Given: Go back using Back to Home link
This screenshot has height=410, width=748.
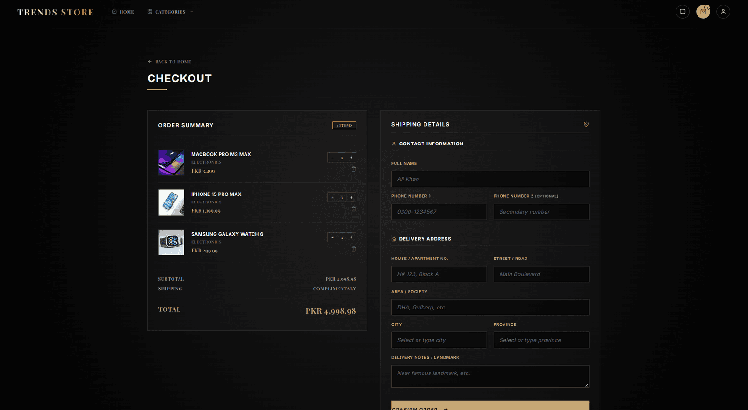Looking at the screenshot, I should 169,62.
